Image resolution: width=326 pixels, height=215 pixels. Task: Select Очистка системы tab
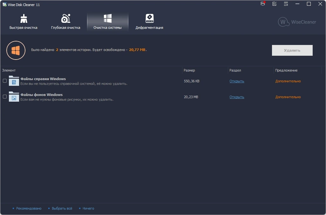108,22
